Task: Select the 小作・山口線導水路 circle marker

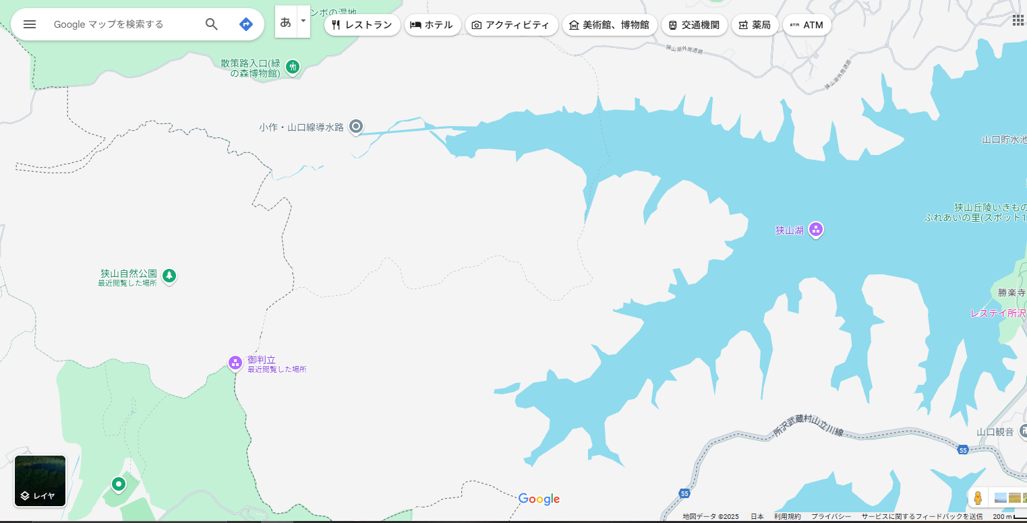Action: pyautogui.click(x=355, y=126)
